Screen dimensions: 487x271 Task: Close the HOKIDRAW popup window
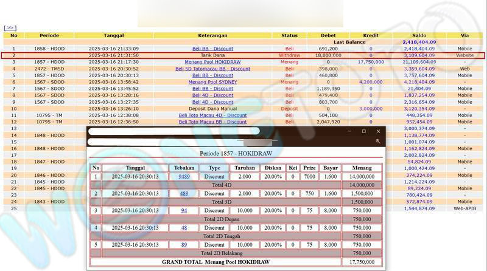[378, 131]
